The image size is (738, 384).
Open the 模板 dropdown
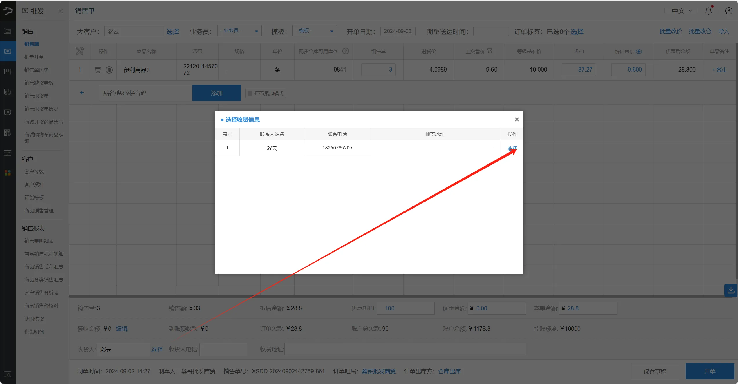click(314, 31)
